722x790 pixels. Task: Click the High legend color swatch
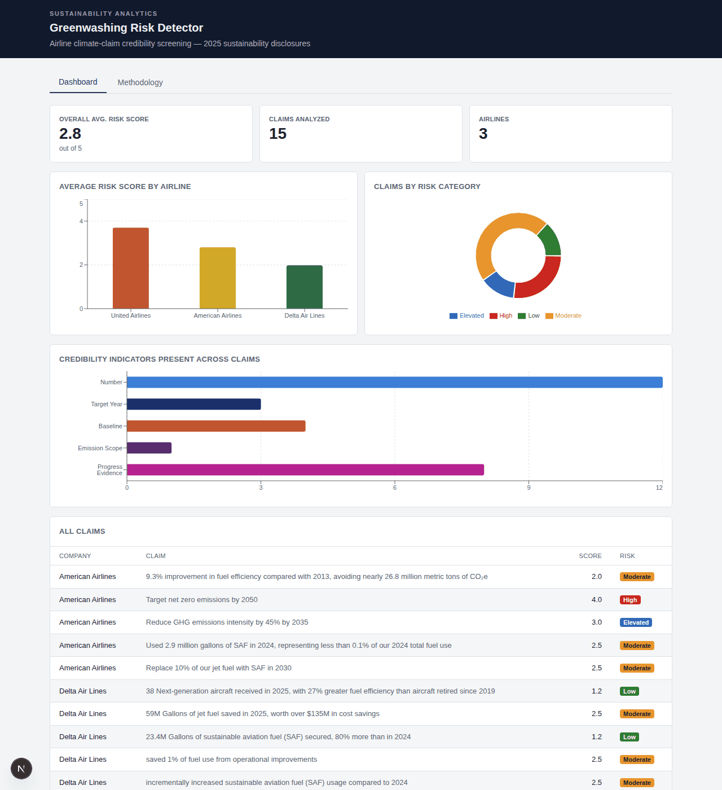tap(493, 316)
